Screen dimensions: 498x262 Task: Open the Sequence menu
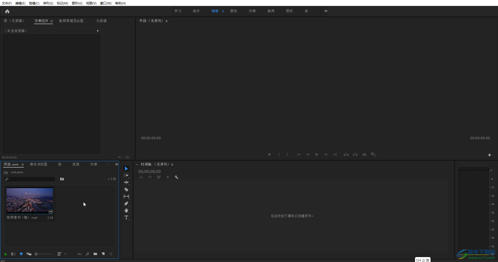click(x=48, y=3)
